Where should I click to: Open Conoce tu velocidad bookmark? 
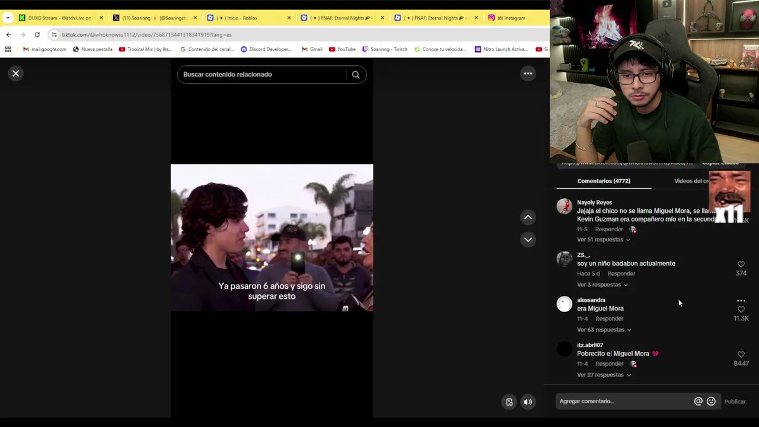pos(440,49)
